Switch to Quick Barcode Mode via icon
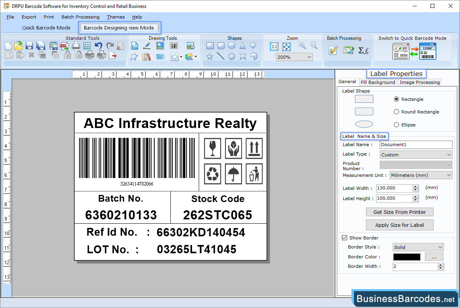460x308 pixels. point(414,51)
